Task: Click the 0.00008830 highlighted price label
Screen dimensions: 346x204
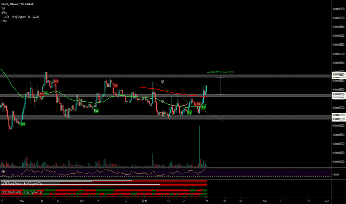Action: pos(339,75)
